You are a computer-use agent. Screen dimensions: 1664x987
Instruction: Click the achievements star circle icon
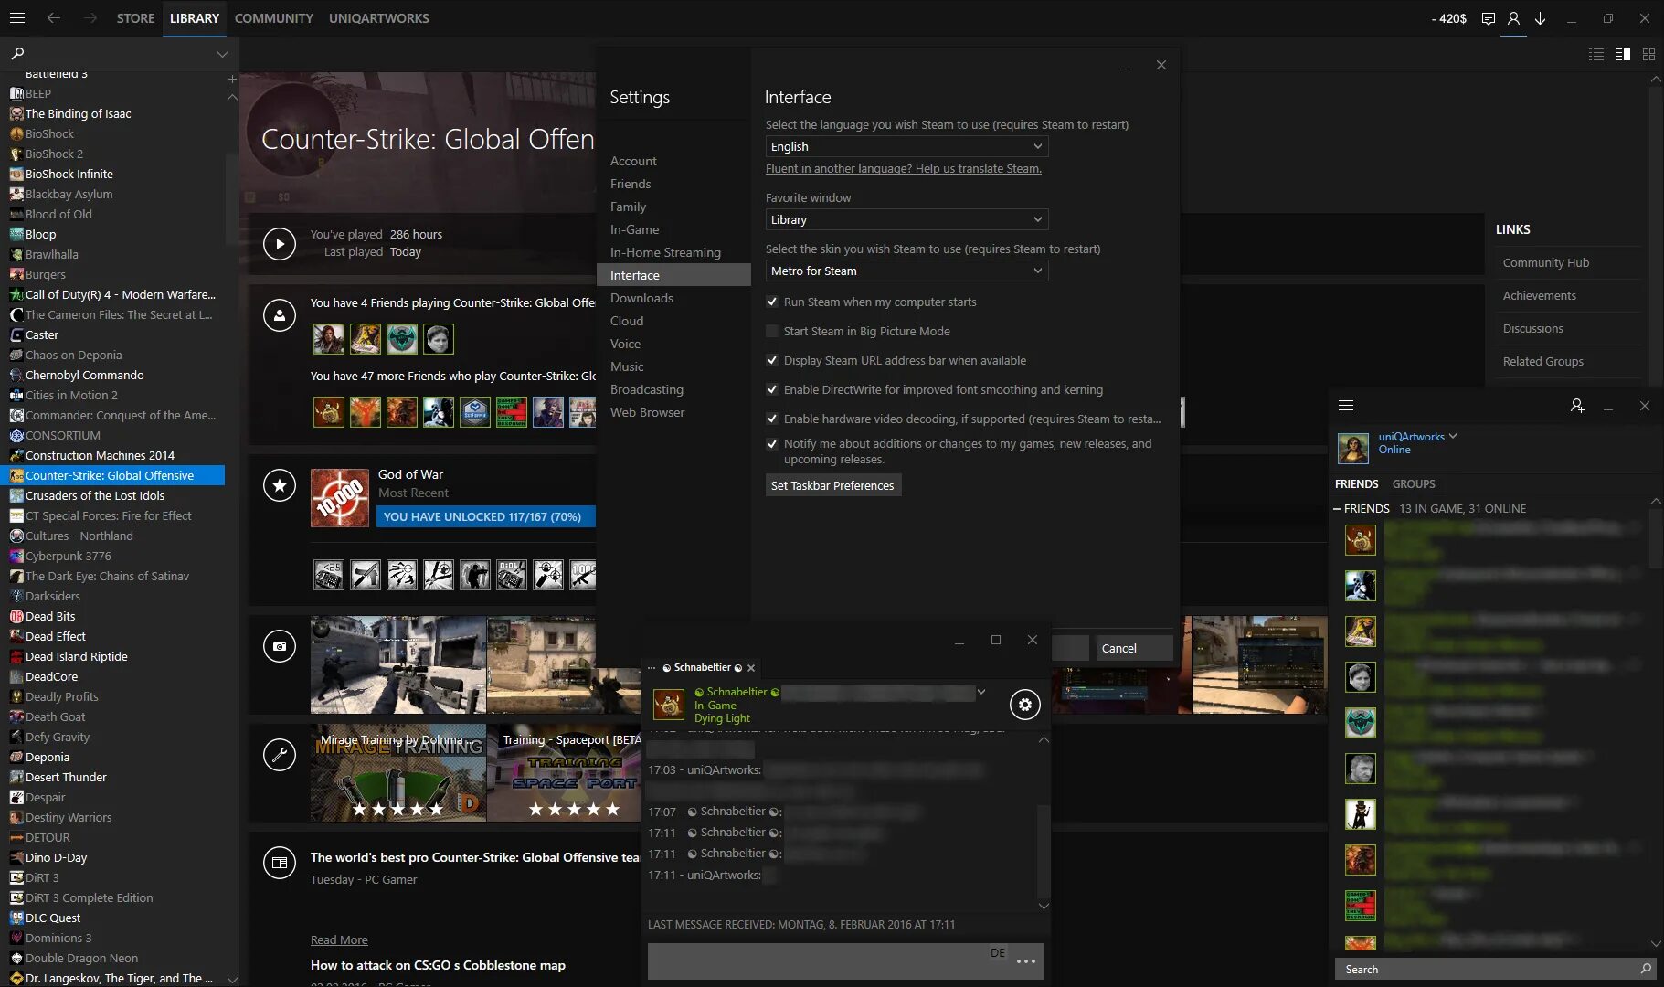pos(280,485)
